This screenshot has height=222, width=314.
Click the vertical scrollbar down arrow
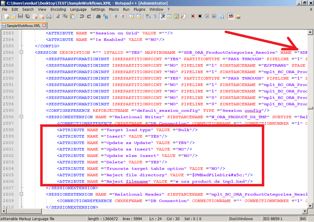[310, 205]
